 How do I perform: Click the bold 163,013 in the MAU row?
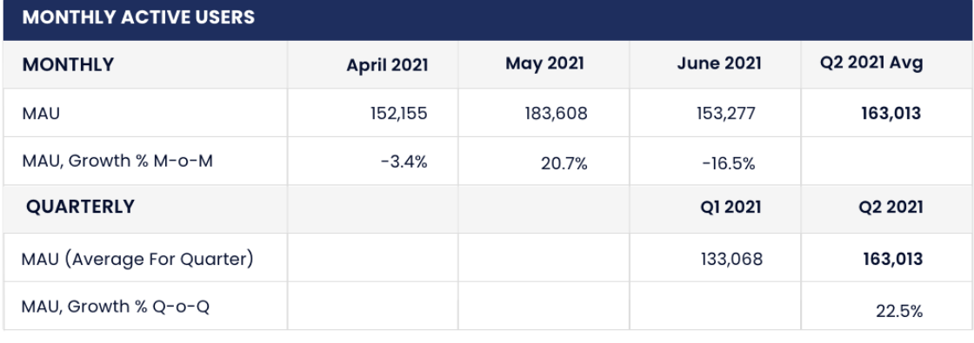pyautogui.click(x=891, y=114)
